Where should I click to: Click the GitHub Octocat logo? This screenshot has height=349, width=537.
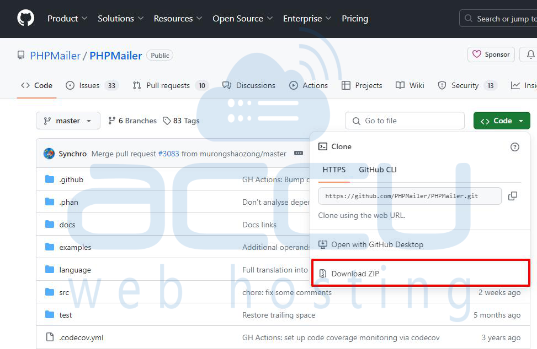click(26, 18)
